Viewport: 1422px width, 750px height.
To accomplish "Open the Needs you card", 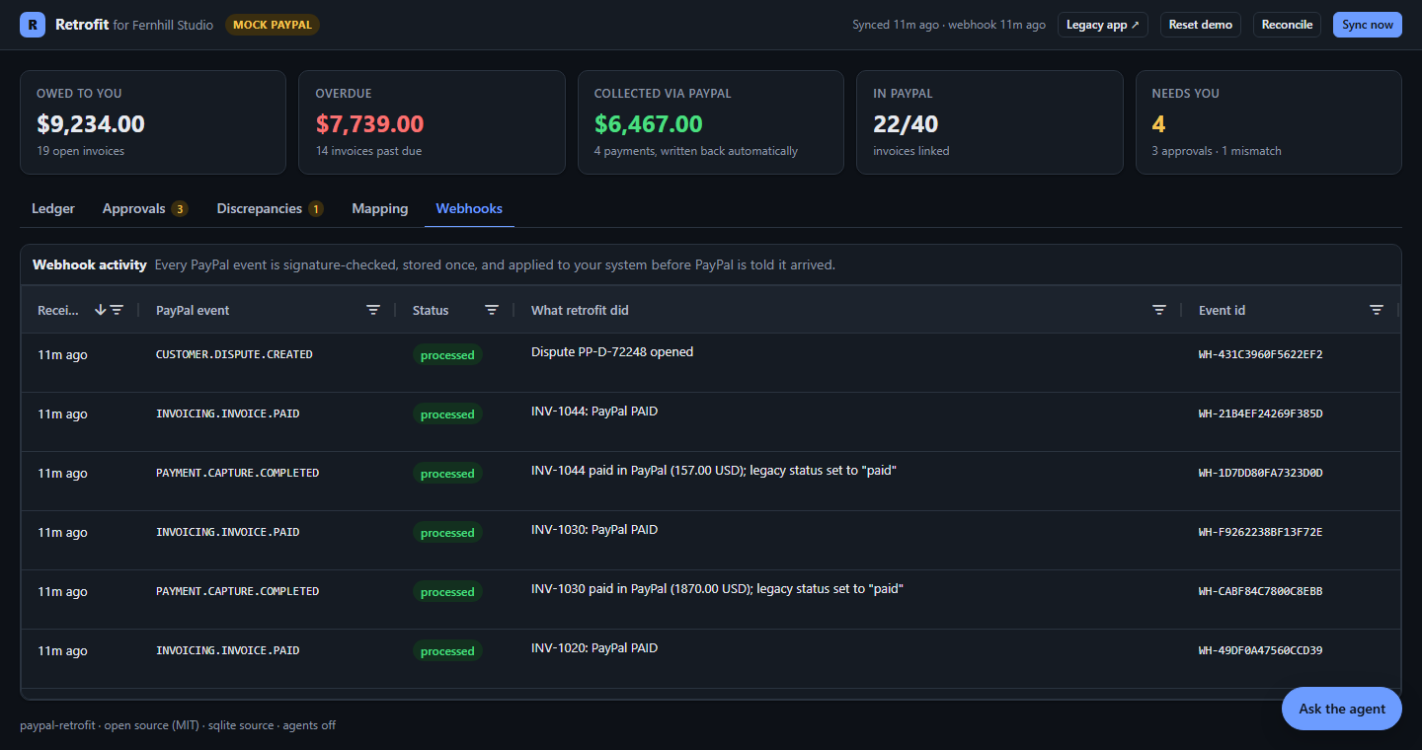I will click(1269, 122).
